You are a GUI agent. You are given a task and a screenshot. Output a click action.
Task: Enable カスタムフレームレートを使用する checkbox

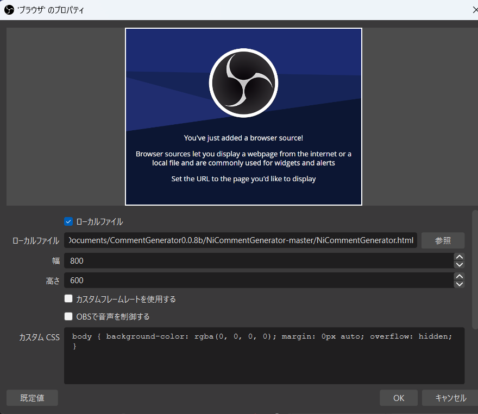pos(68,299)
